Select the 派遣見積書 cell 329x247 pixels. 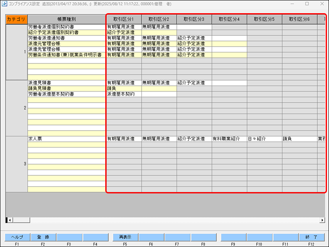67,83
